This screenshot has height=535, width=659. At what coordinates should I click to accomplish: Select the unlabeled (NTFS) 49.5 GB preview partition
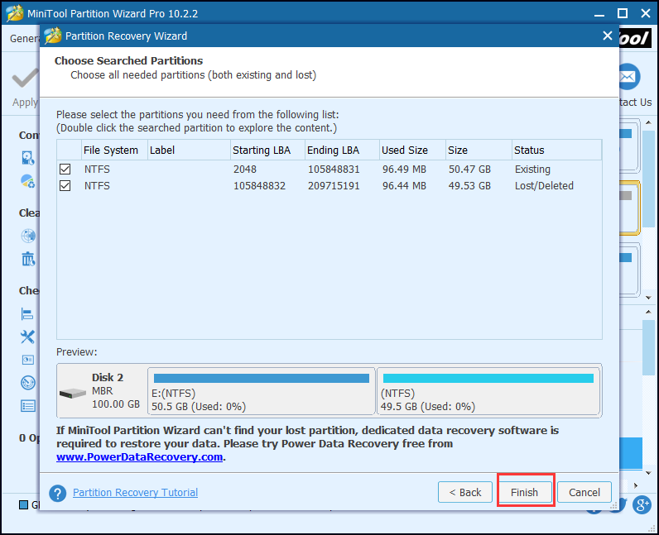pos(488,391)
